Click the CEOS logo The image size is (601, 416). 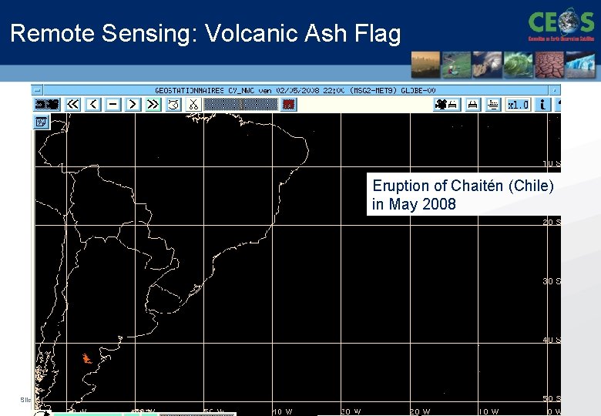coord(562,24)
